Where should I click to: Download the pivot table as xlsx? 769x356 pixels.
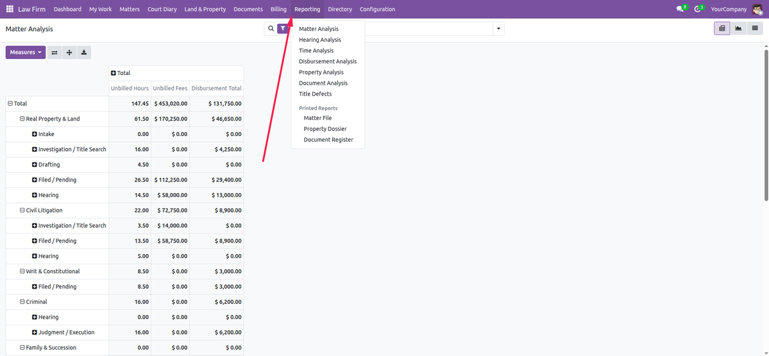(84, 53)
